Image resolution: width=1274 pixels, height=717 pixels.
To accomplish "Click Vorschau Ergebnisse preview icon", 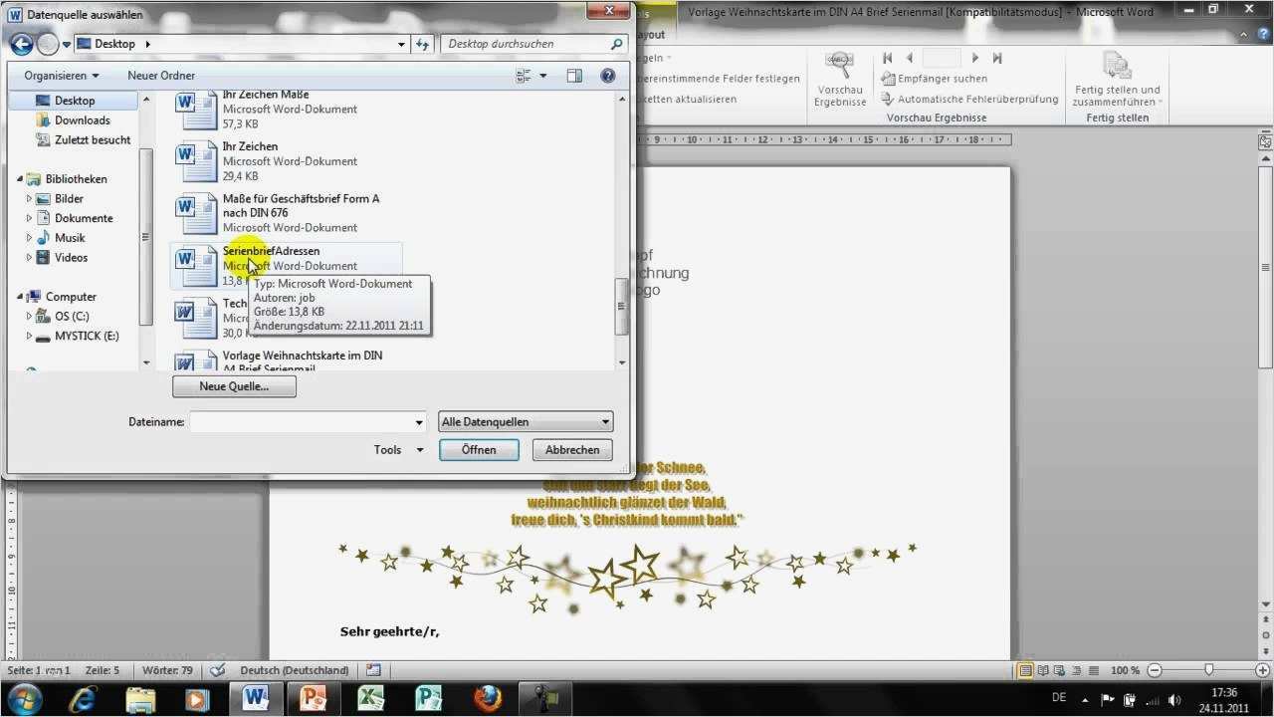I will 841,67.
